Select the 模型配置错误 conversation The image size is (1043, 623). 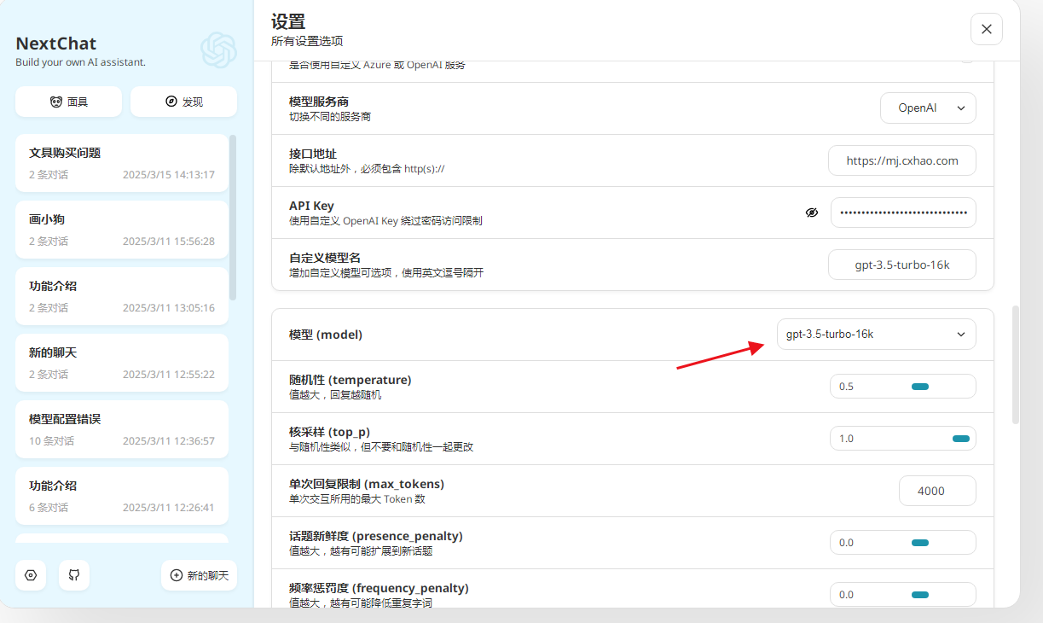122,429
